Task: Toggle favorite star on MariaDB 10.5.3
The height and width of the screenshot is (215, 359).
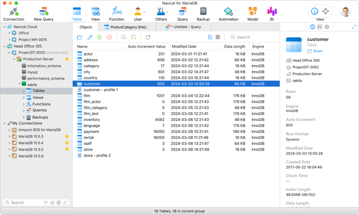Action: tap(67, 137)
